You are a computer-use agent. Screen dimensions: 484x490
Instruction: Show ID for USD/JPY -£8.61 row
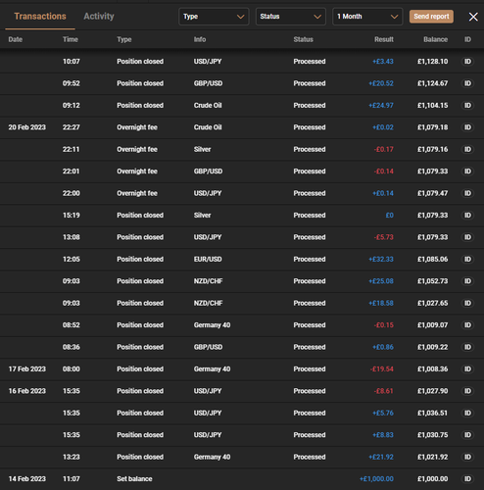pos(467,391)
